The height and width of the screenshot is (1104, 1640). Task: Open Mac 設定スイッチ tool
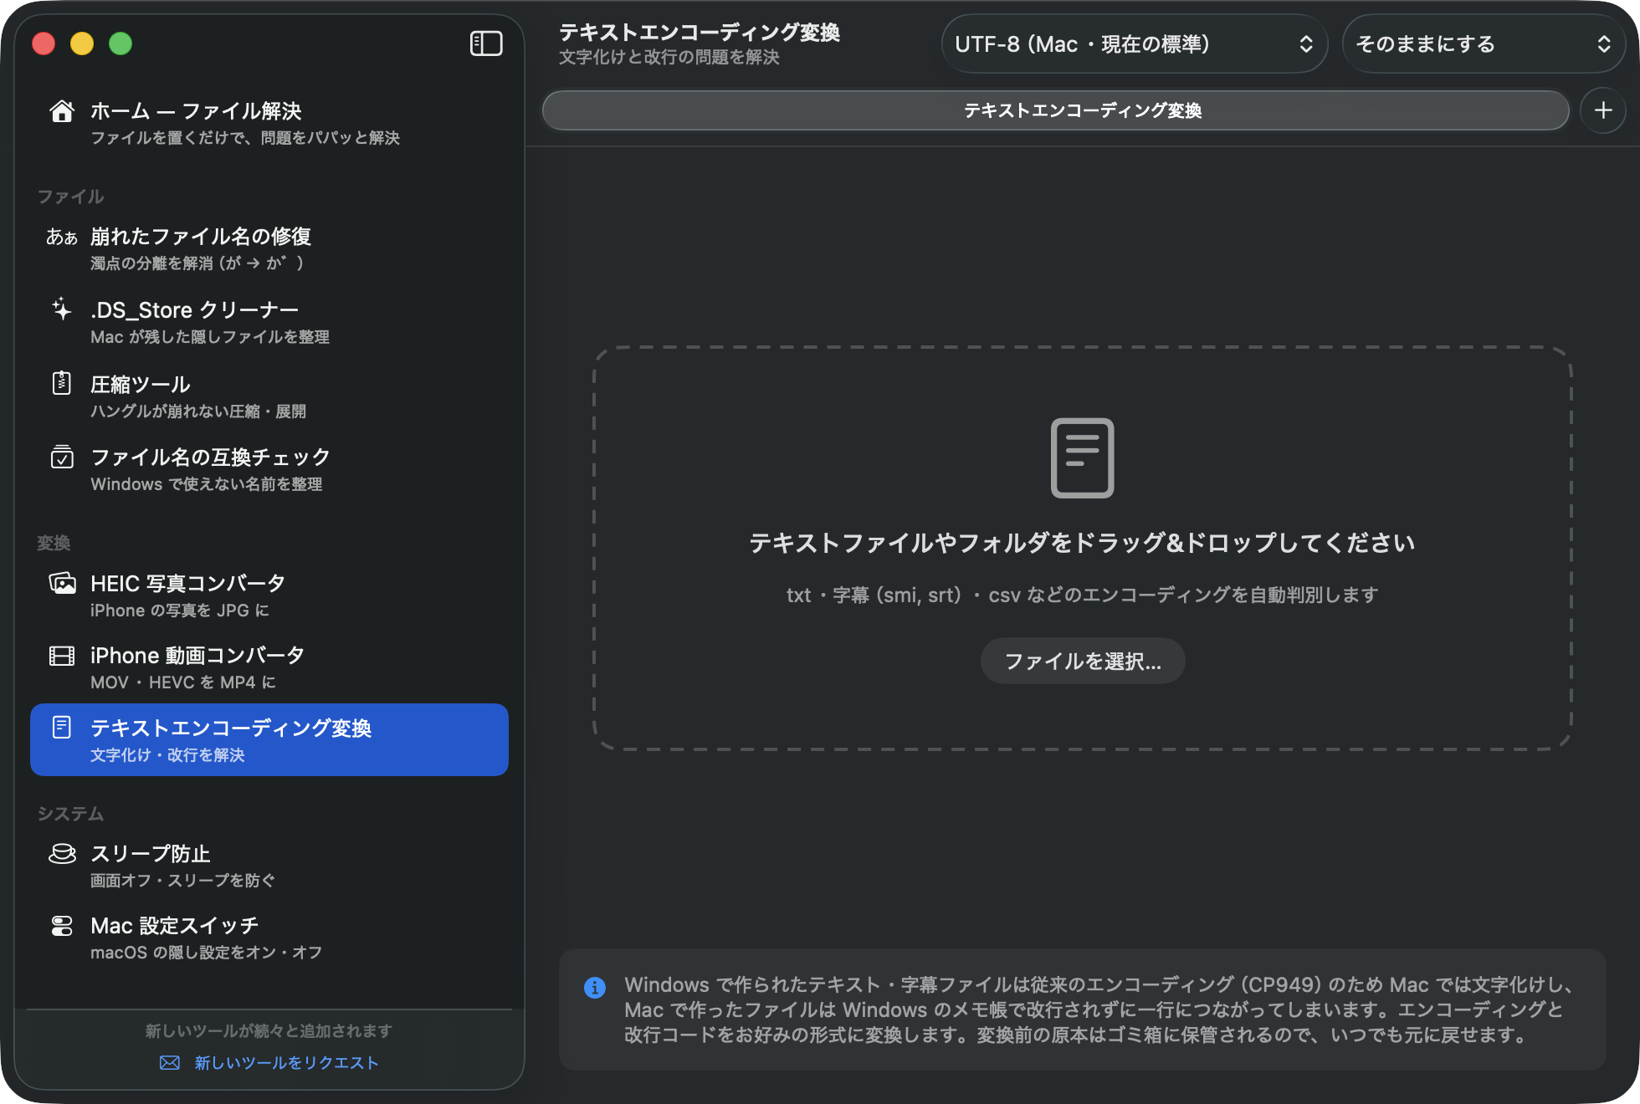[x=269, y=938]
